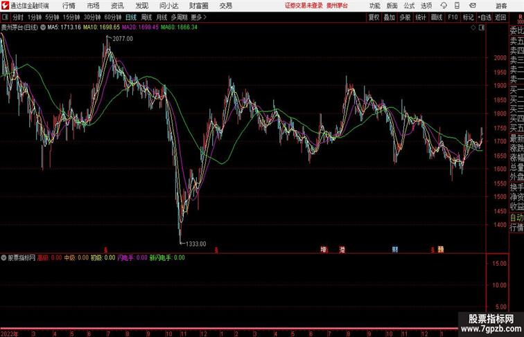Open the 资讯 menu

click(117, 6)
